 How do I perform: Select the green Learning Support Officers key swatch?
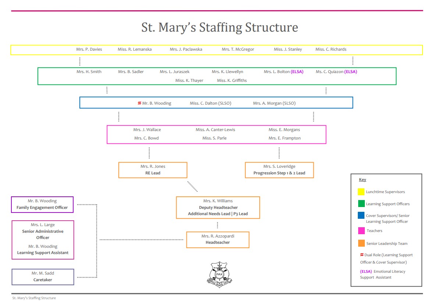coord(361,204)
